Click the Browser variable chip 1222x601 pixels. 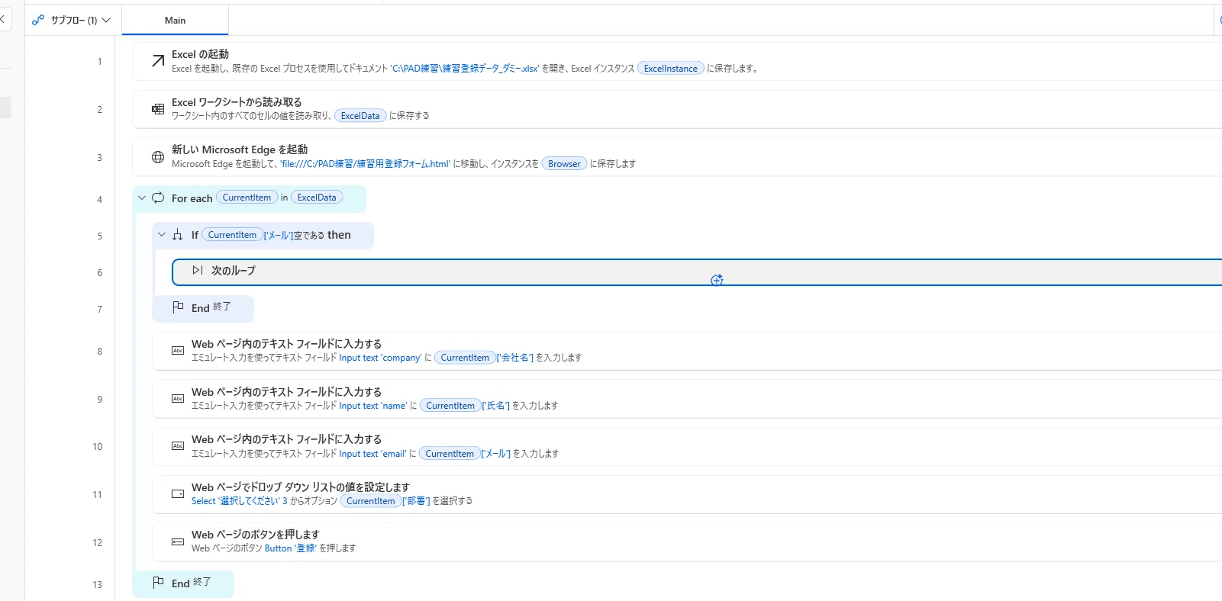[x=564, y=164]
